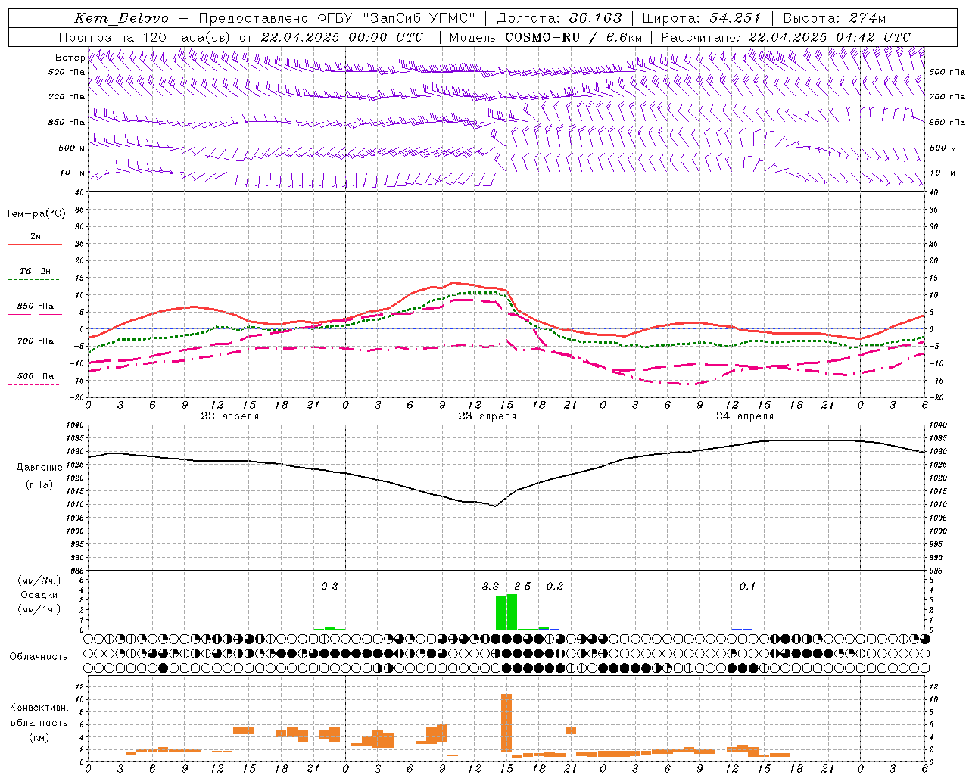Click the '500 м' wind level label at left
Viewport: 969px width, 775px height.
click(72, 148)
